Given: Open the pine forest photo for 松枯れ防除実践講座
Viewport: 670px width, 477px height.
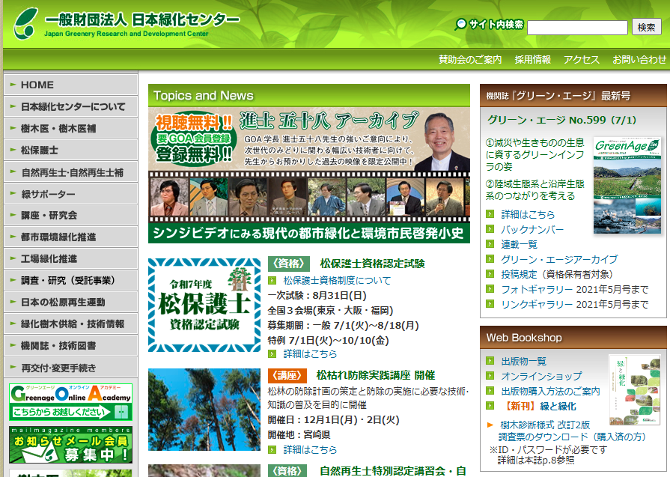Looking at the screenshot, I should (204, 410).
